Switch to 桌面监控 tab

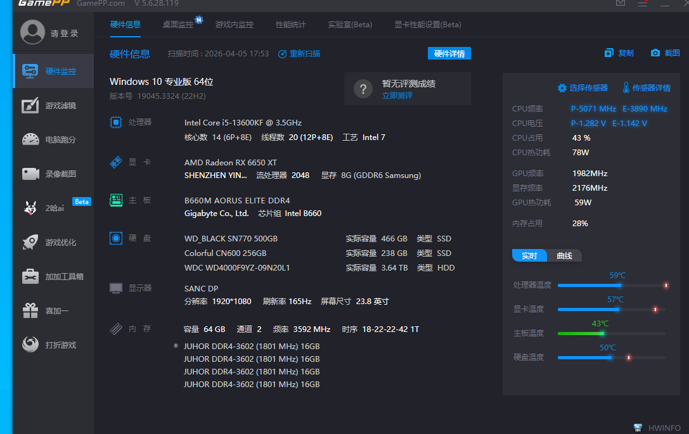(x=178, y=25)
